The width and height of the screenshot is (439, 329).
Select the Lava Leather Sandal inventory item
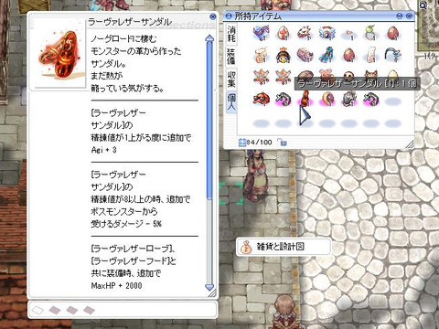[x=305, y=98]
